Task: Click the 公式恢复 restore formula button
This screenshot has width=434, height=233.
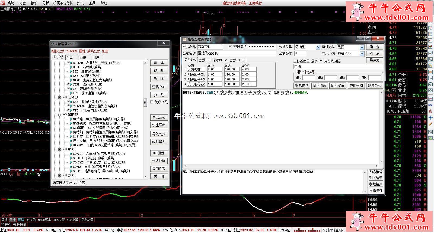Action: pos(159,161)
